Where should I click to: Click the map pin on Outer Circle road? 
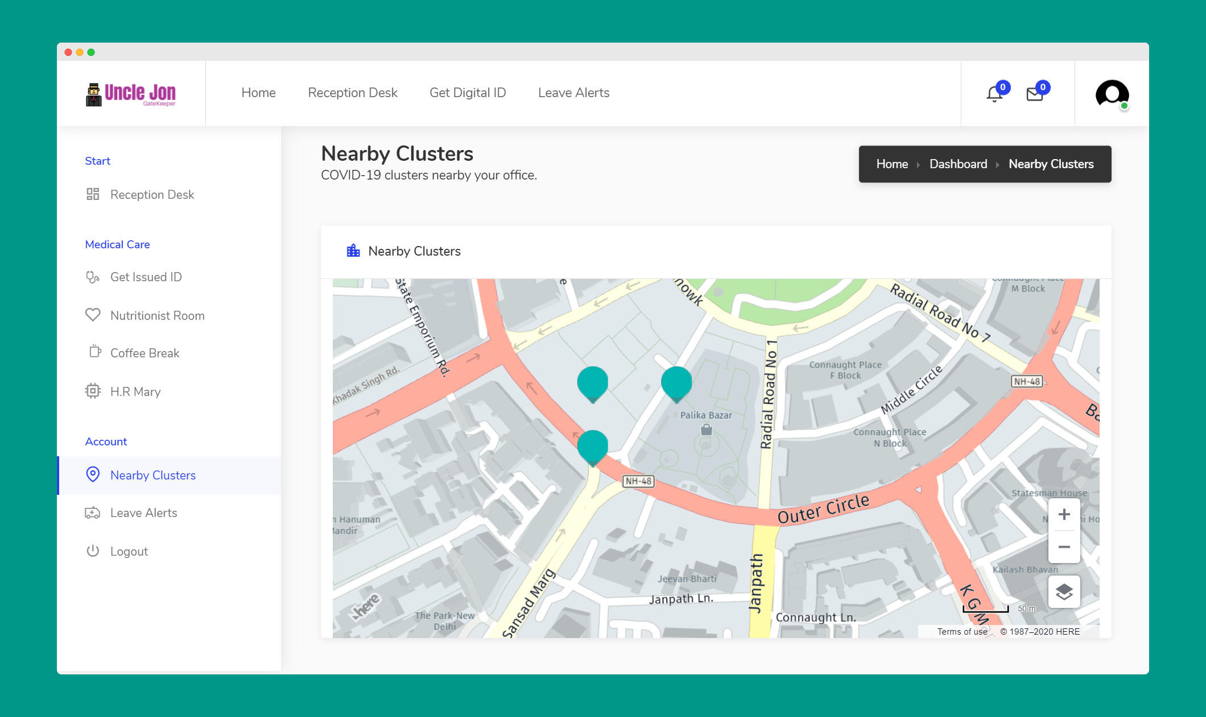pos(593,447)
